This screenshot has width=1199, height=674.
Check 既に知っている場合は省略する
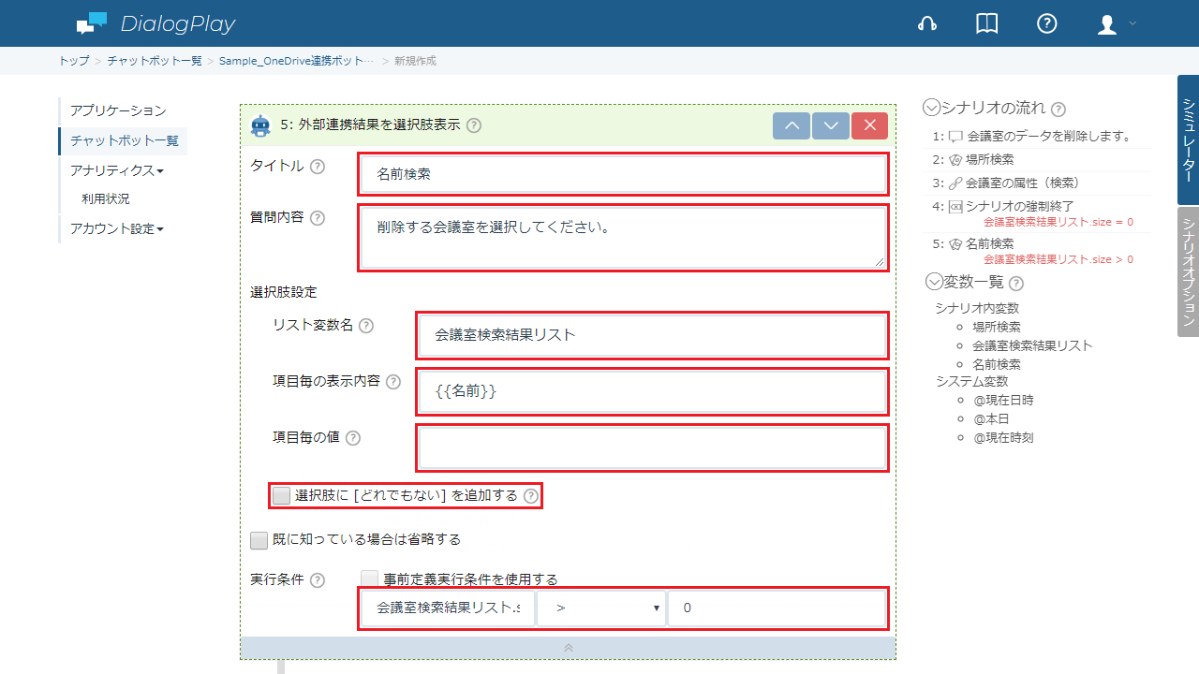[x=259, y=540]
